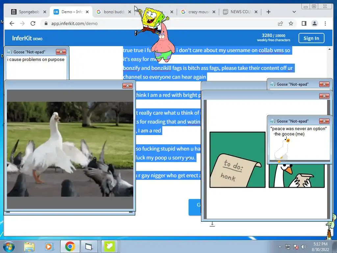The image size is (337, 253).
Task: Bookmark this page with the star icon
Action: 291,23
